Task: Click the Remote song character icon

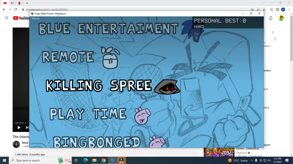Action: click(x=110, y=58)
